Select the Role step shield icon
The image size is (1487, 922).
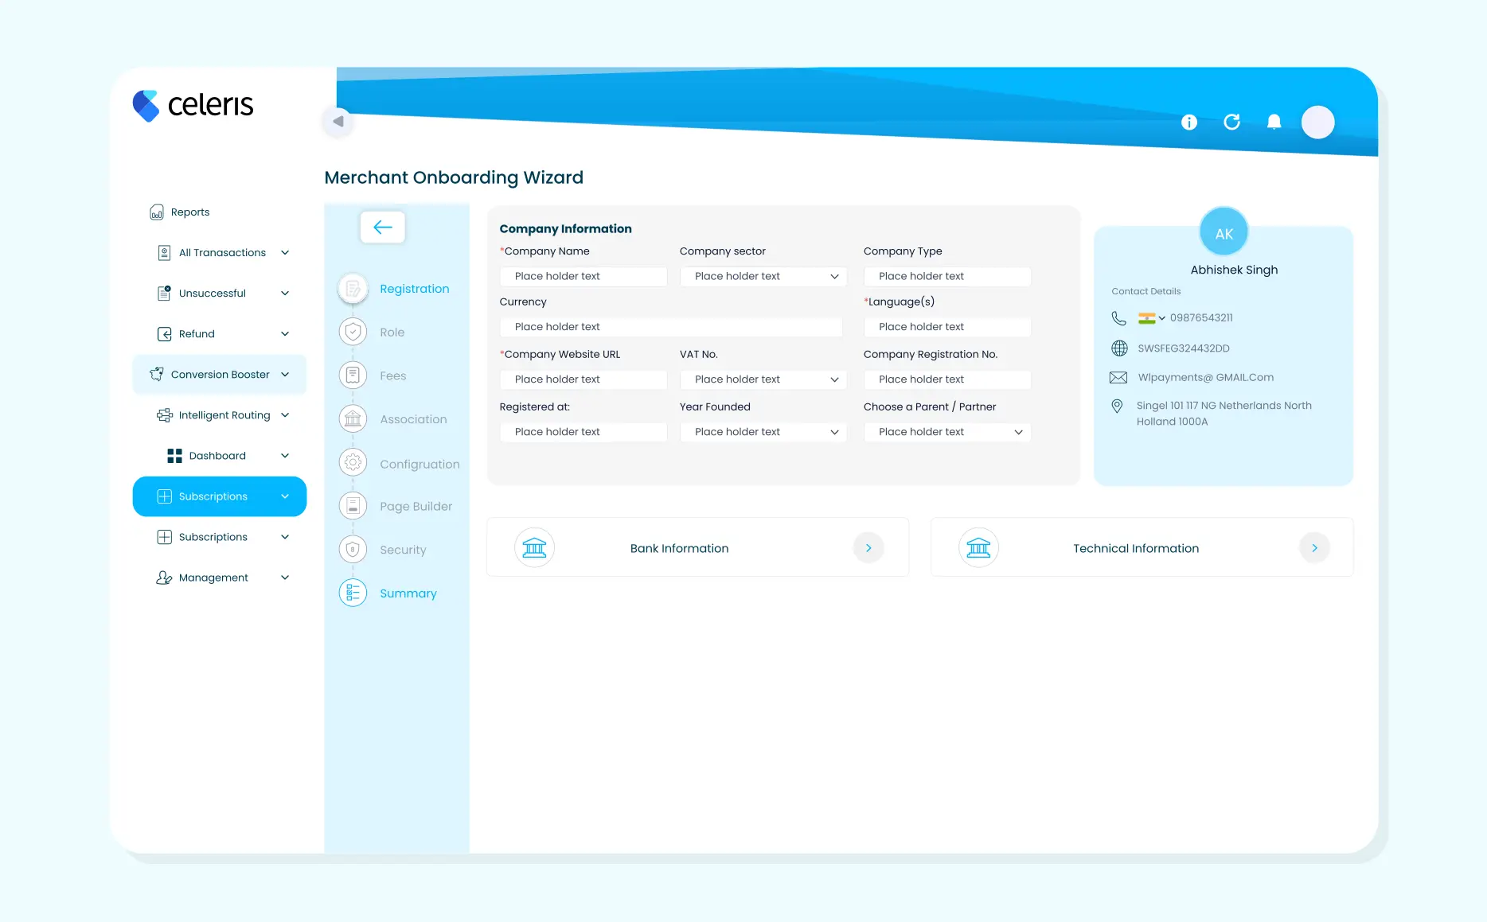[353, 332]
